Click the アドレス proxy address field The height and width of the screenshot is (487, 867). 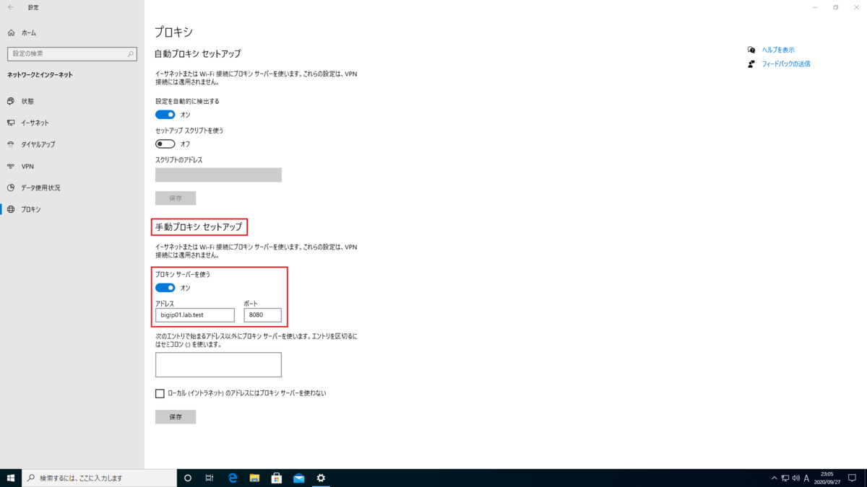[x=194, y=315]
